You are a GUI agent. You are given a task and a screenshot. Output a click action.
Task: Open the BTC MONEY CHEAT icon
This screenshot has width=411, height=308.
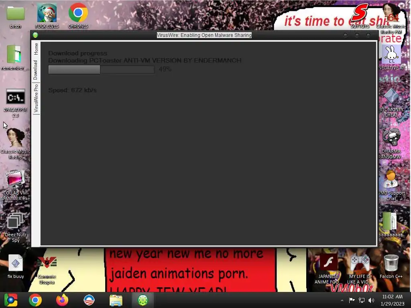[x=391, y=103]
